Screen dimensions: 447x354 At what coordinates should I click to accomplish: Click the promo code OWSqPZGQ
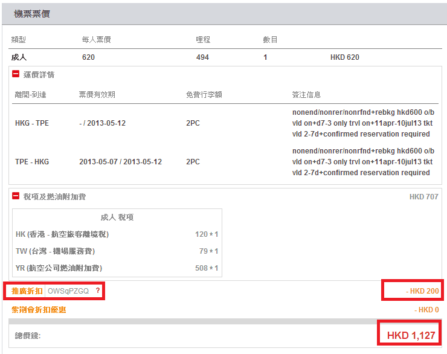coord(68,291)
